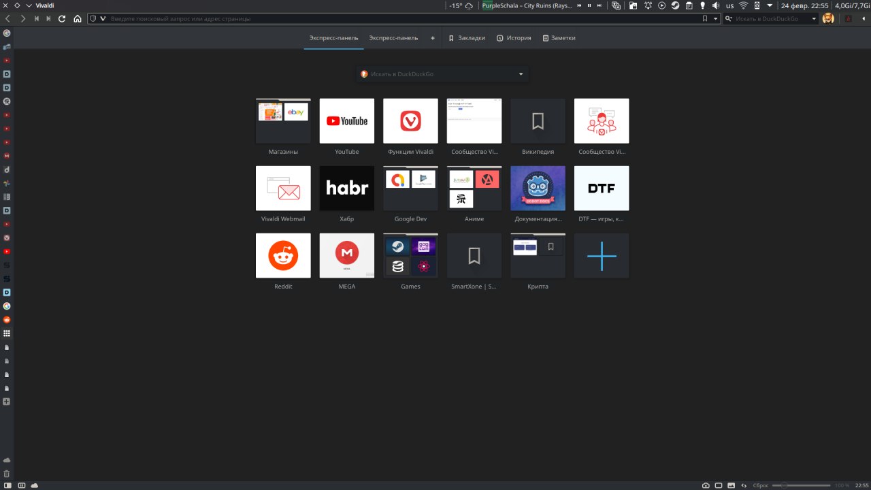Open the SmartXone speed dial
The image size is (871, 490).
(474, 256)
